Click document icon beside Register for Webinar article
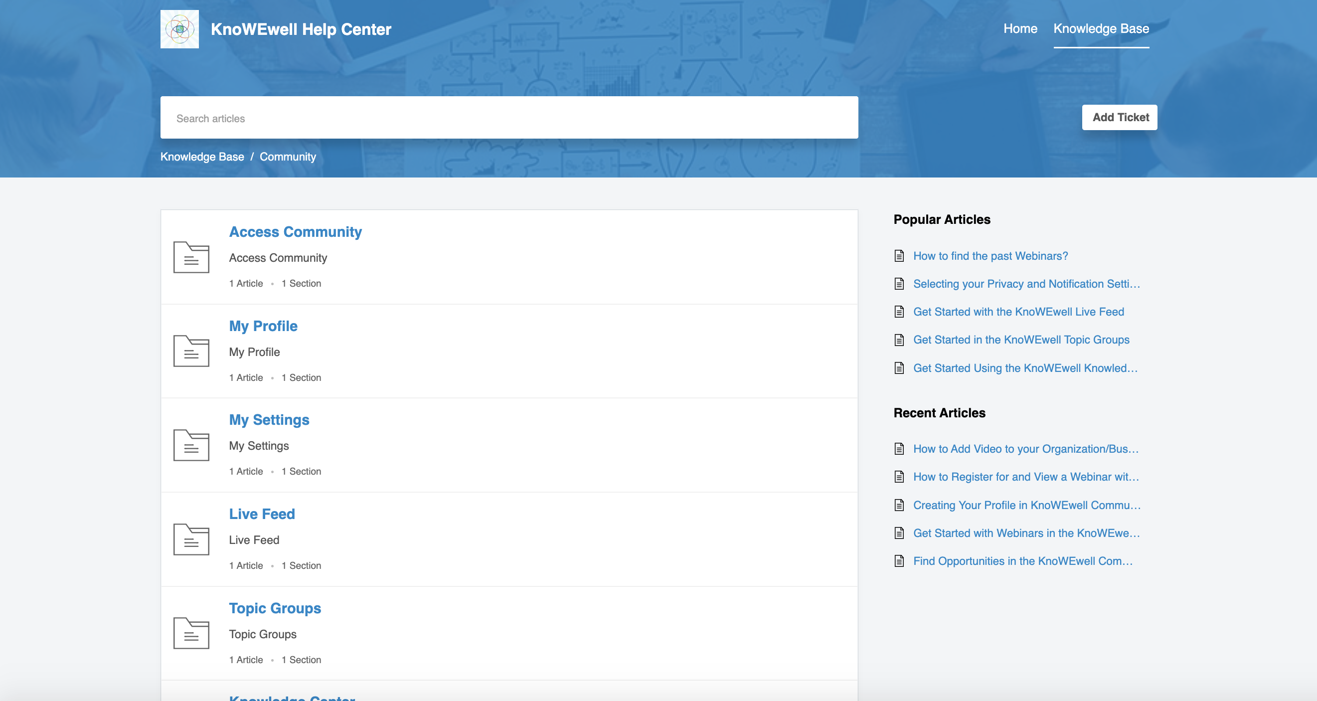Image resolution: width=1317 pixels, height=701 pixels. [x=899, y=477]
